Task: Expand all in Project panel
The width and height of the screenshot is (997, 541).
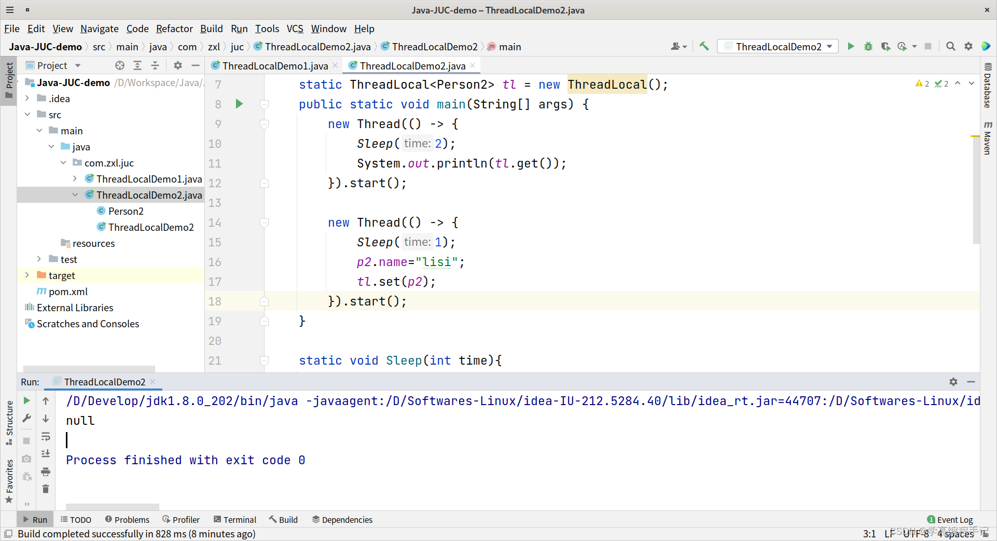Action: (x=137, y=65)
